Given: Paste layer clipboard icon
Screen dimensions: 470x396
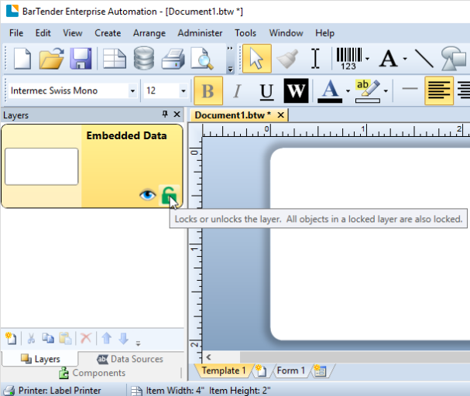Looking at the screenshot, I should pos(65,339).
